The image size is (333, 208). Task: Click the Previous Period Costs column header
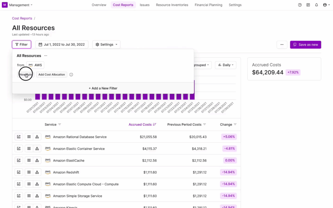click(184, 124)
